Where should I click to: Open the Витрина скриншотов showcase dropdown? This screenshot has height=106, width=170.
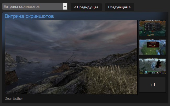[x=35, y=7]
